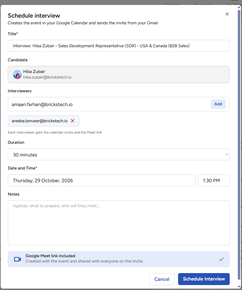Click the dialog's vertical scrollbar

point(239,144)
